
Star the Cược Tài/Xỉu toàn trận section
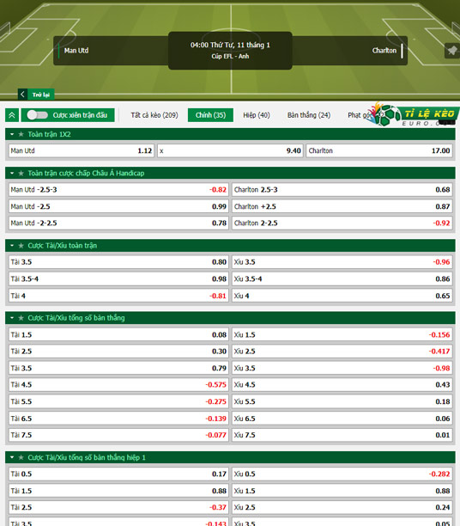(x=21, y=246)
